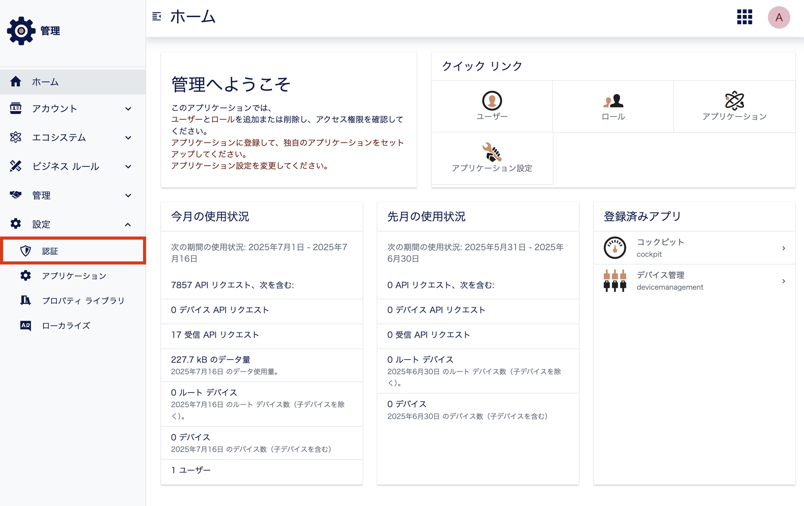Click the アプリケーション atom icon in quick links
Screen dimensions: 804x506
point(734,101)
